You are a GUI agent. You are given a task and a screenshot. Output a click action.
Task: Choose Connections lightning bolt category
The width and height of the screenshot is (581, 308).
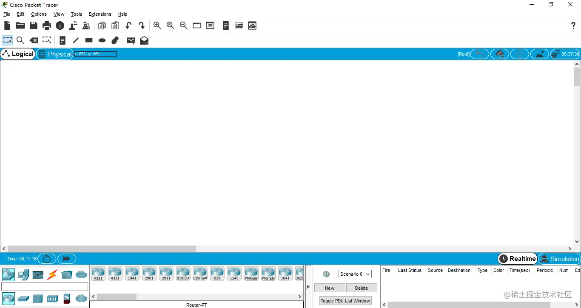click(x=52, y=274)
